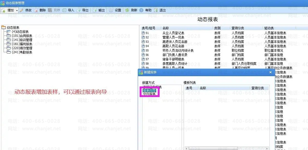The image size is (308, 150).
Task: Click the 增加 (Add) toolbar icon
Action: (3, 10)
